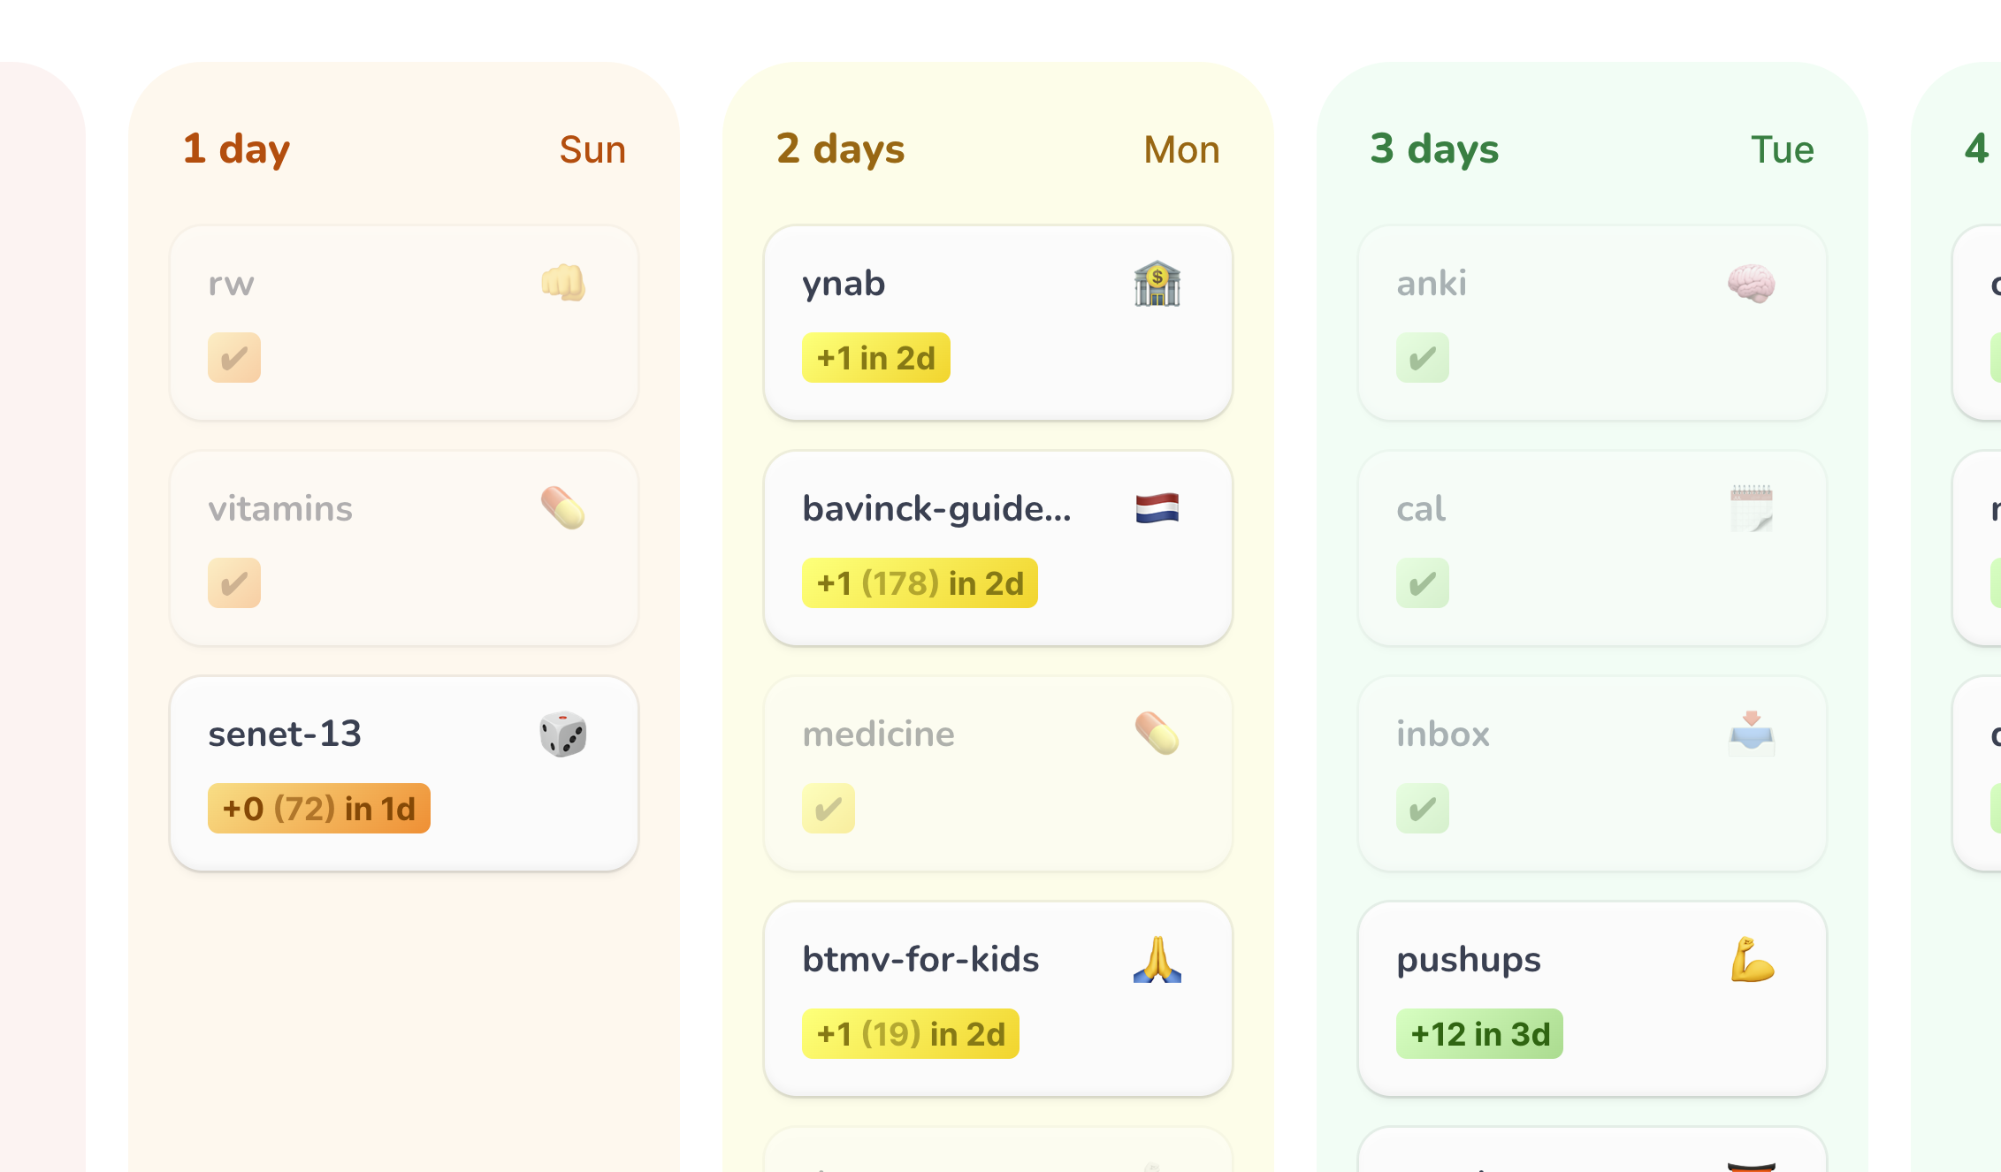Image resolution: width=2001 pixels, height=1172 pixels.
Task: Click the fist emoji on rw card
Action: pos(563,284)
